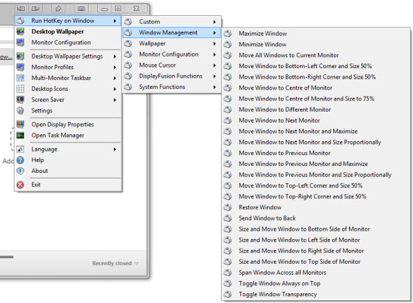Open the Recently closed dropdown
Viewport: 413px width, 303px height.
[x=116, y=263]
